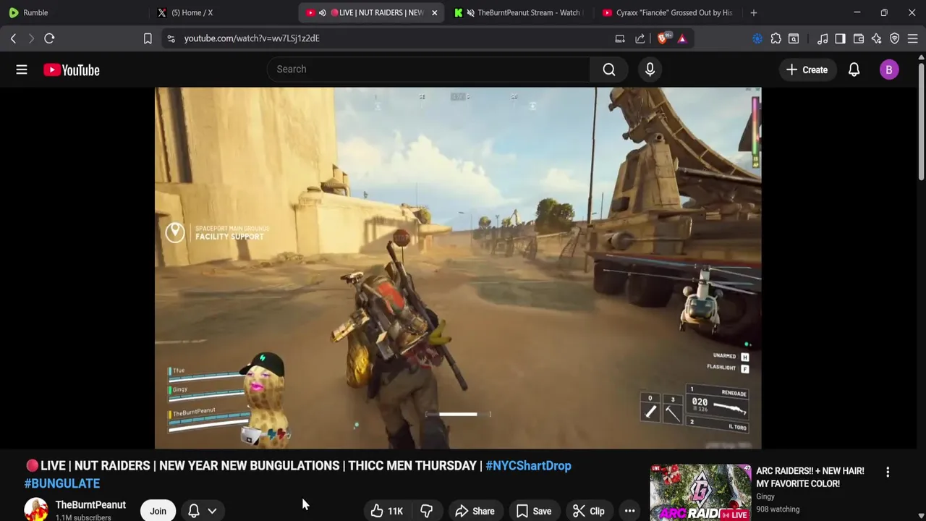Open Leo AI sparkle icon
Screen dimensions: 926x521
[x=877, y=38]
